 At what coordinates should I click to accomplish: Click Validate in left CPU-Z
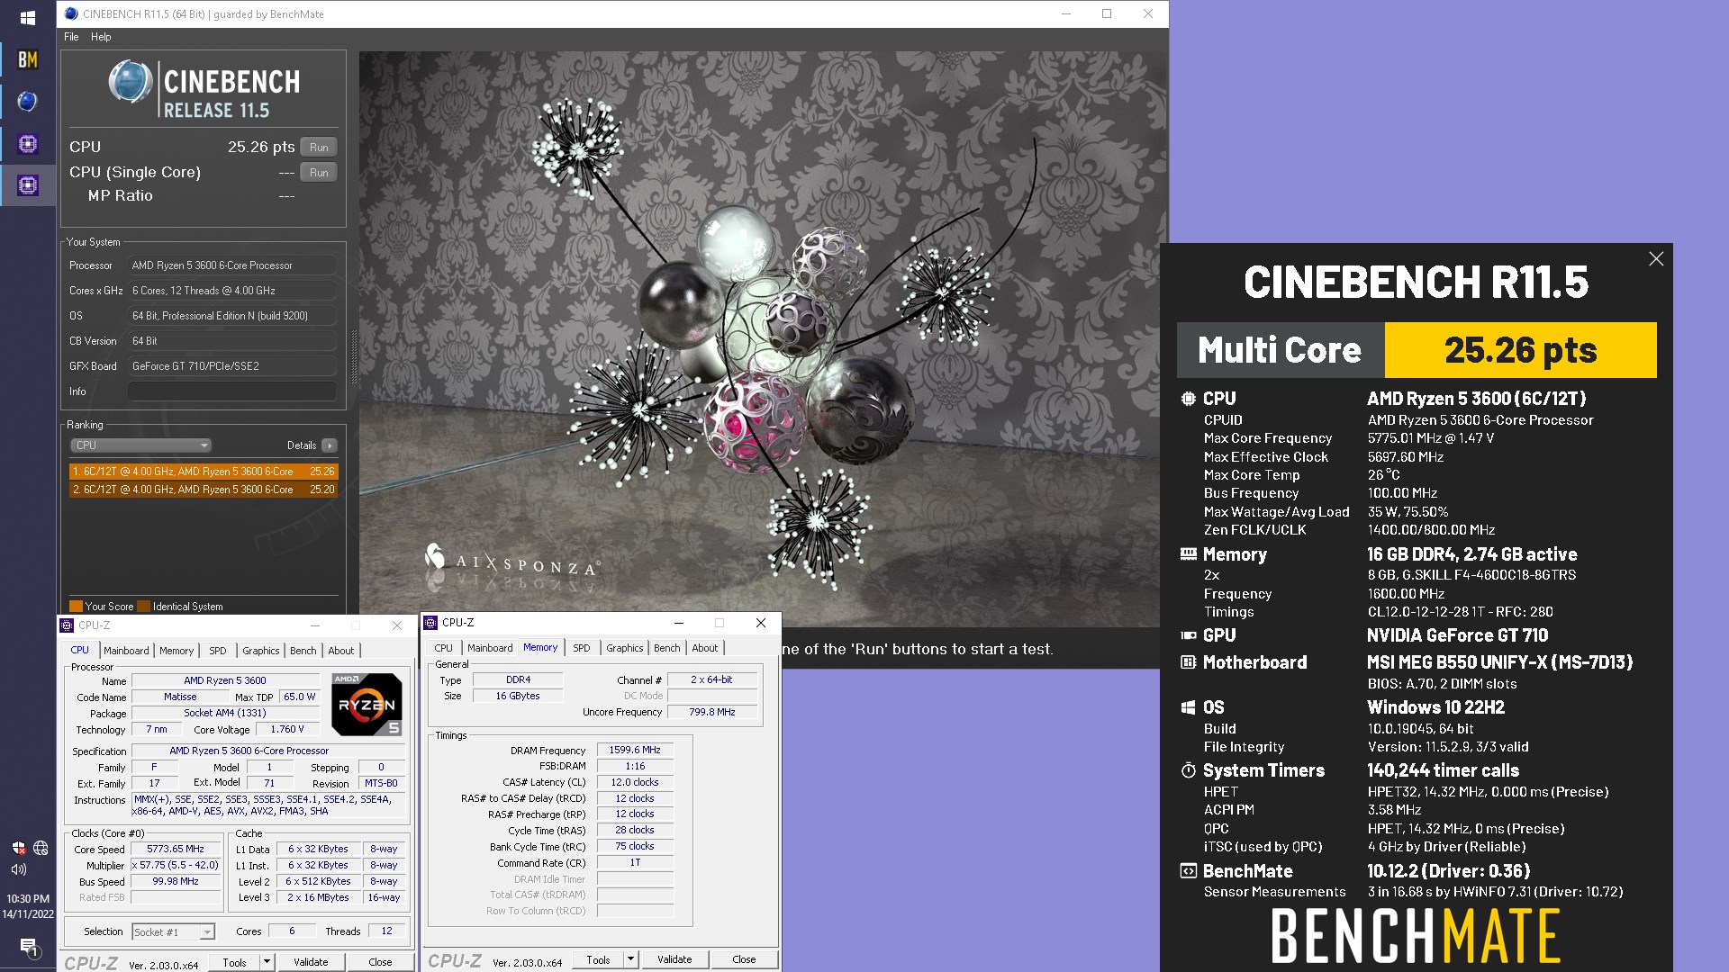click(x=311, y=962)
